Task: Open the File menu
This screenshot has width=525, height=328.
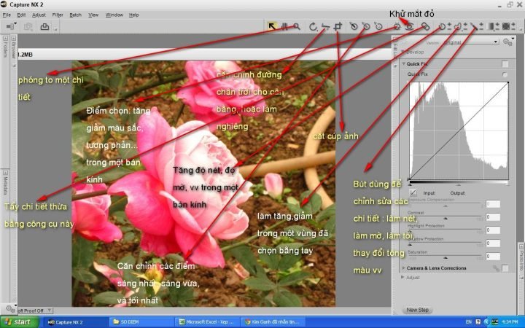Action: 7,15
